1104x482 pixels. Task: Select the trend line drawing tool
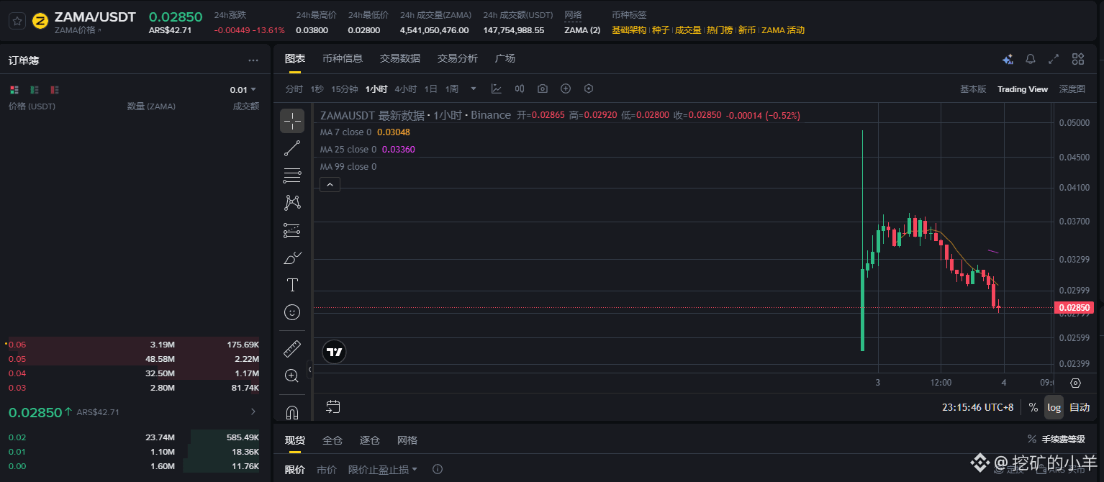coord(292,149)
